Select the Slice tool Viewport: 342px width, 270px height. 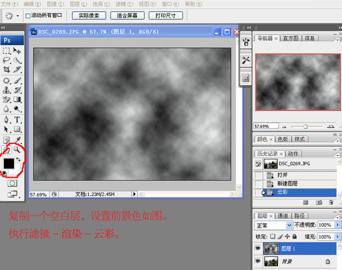pos(17,70)
